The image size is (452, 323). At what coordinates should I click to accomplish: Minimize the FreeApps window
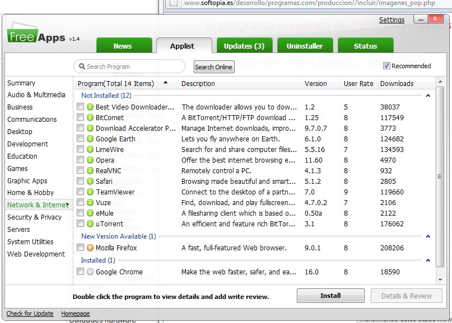point(421,19)
